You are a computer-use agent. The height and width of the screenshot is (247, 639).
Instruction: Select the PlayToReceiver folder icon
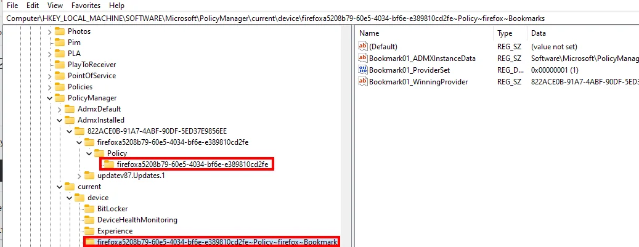[x=60, y=65]
